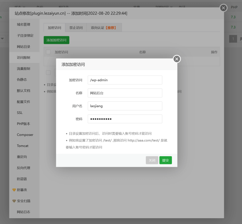Click the gray 关闭 button

coord(152,160)
